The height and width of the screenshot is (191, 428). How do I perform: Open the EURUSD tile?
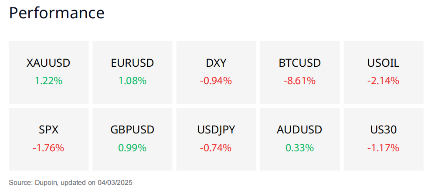[x=132, y=72]
